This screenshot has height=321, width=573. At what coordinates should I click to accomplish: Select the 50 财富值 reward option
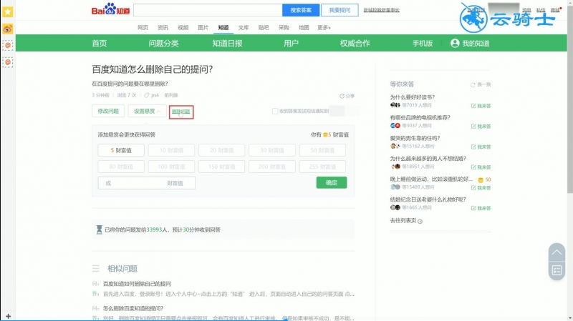[322, 150]
